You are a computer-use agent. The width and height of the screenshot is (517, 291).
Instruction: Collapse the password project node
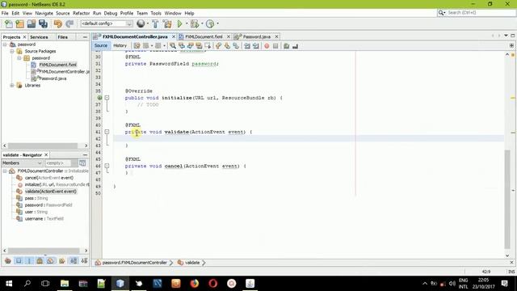tap(5, 44)
